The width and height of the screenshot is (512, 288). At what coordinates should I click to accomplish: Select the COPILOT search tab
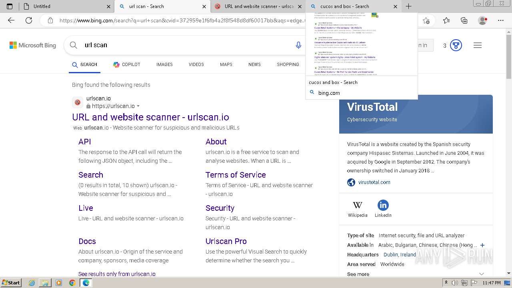tap(126, 64)
